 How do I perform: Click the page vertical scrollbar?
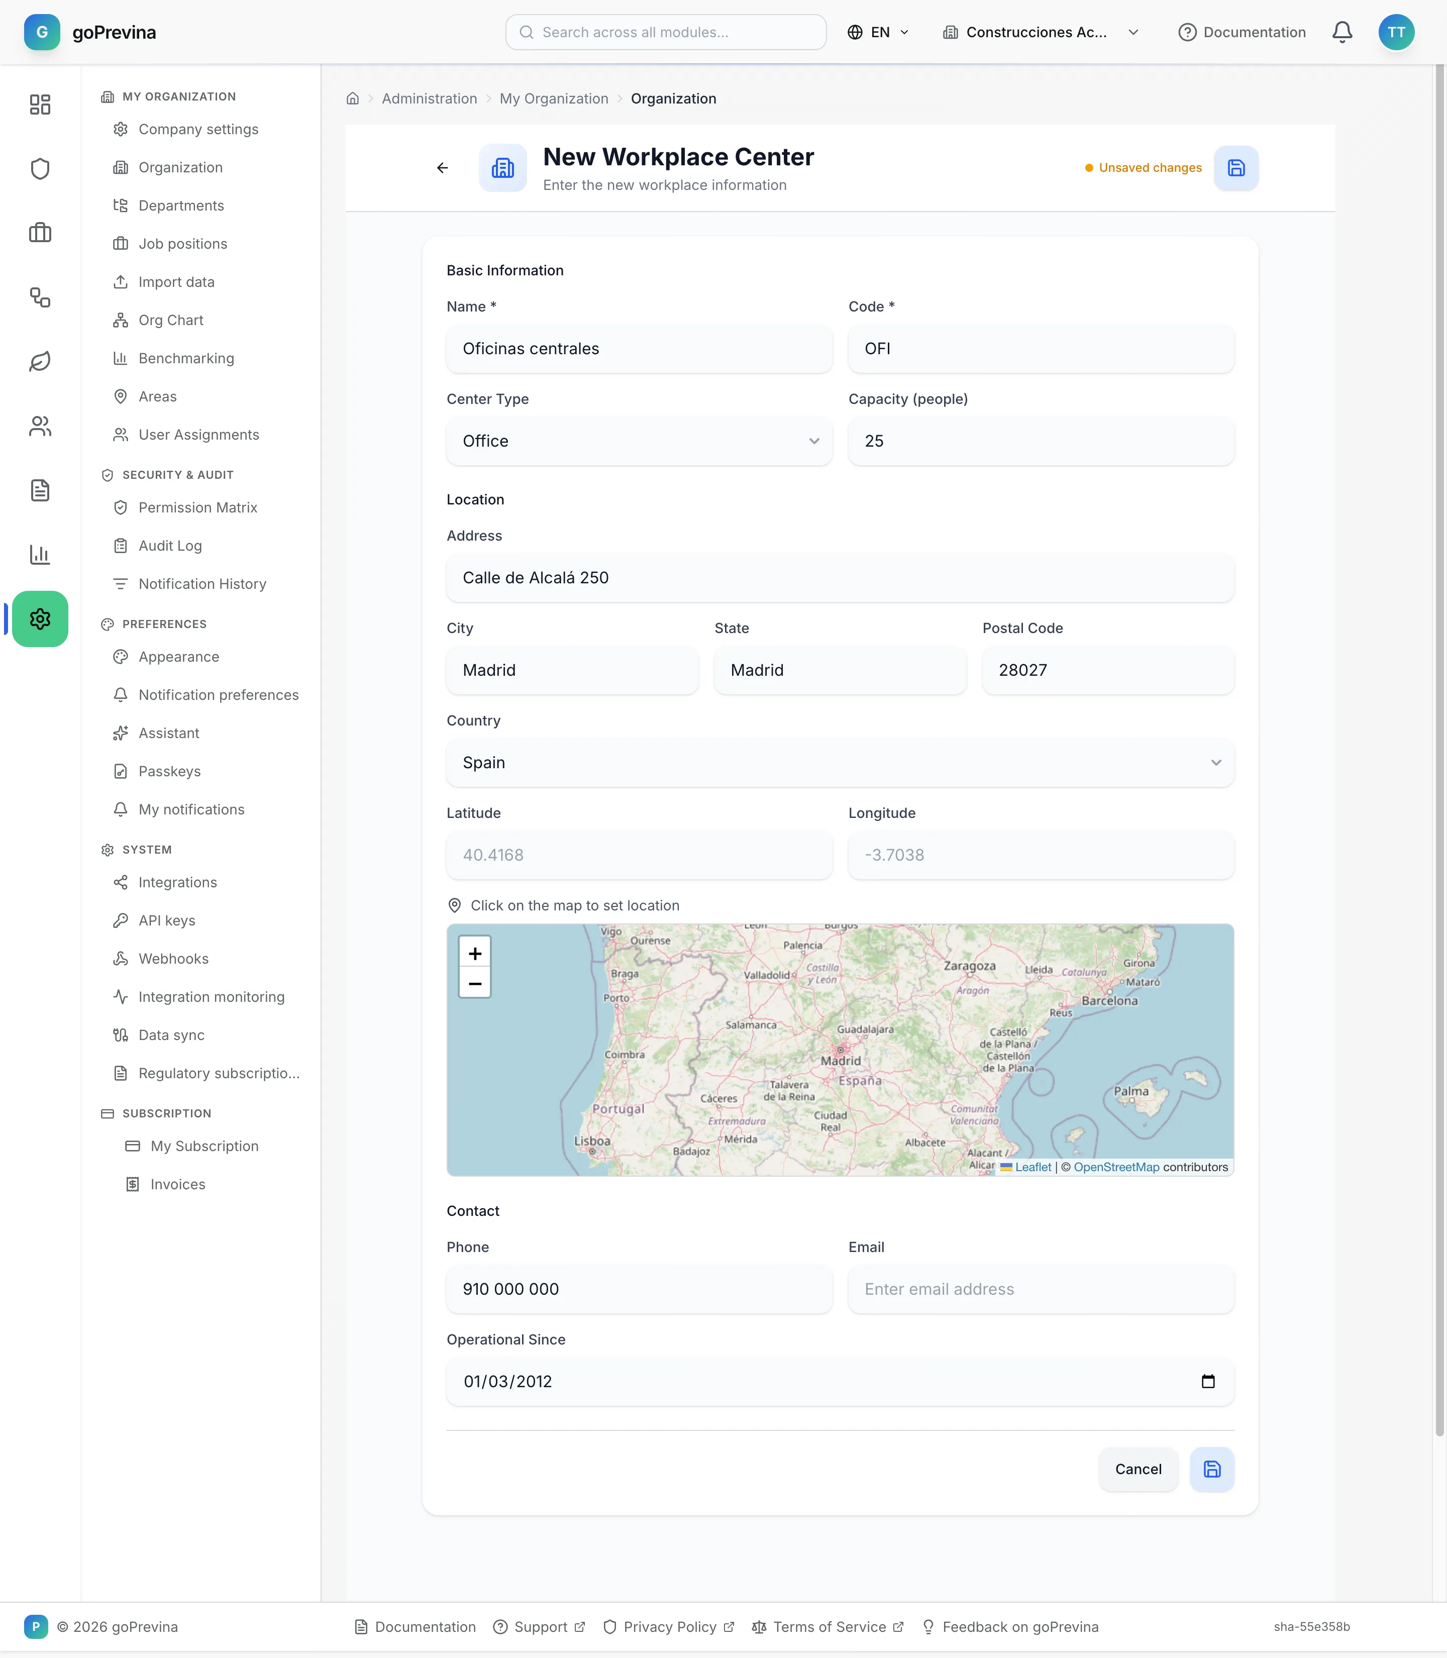click(1439, 751)
